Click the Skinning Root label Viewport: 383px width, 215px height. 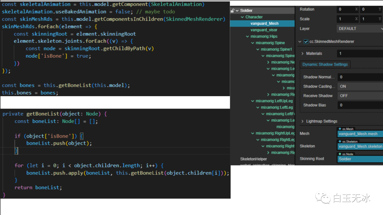312,159
